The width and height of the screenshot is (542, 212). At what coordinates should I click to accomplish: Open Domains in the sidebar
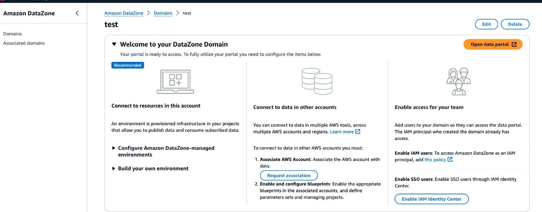pyautogui.click(x=13, y=34)
